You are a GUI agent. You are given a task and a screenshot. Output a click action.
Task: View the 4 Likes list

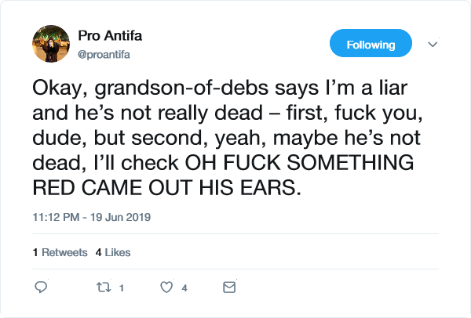click(113, 252)
